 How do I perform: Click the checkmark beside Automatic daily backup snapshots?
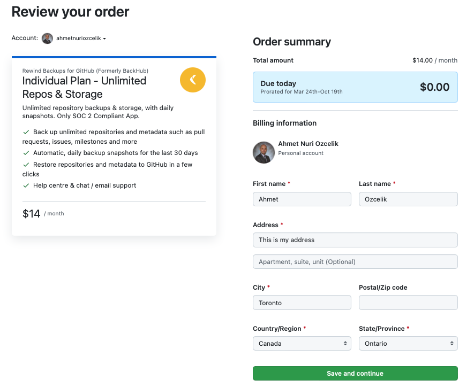[26, 153]
